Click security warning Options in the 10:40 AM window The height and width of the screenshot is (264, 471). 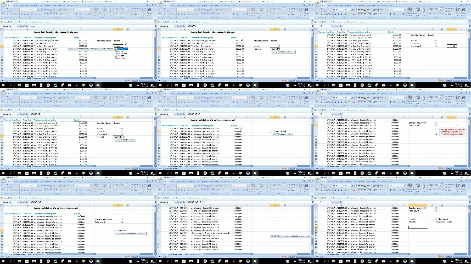coord(49,22)
